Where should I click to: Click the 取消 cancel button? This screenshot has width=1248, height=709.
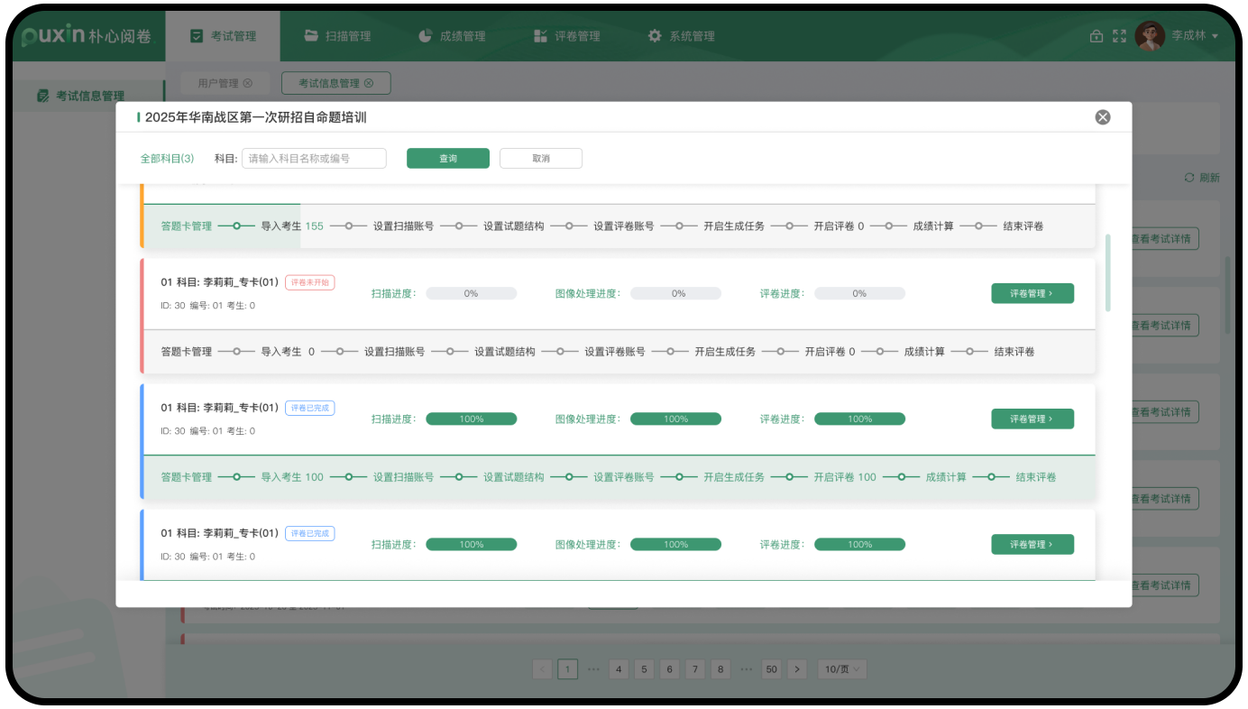[x=540, y=159]
